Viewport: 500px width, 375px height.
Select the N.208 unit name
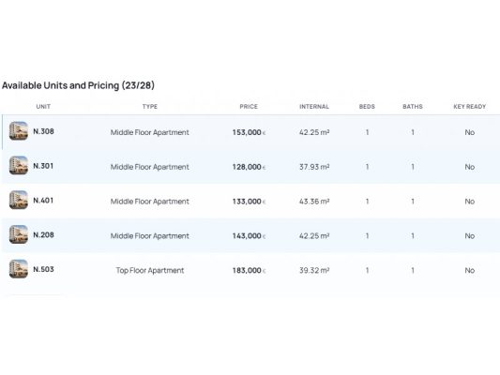click(x=44, y=234)
